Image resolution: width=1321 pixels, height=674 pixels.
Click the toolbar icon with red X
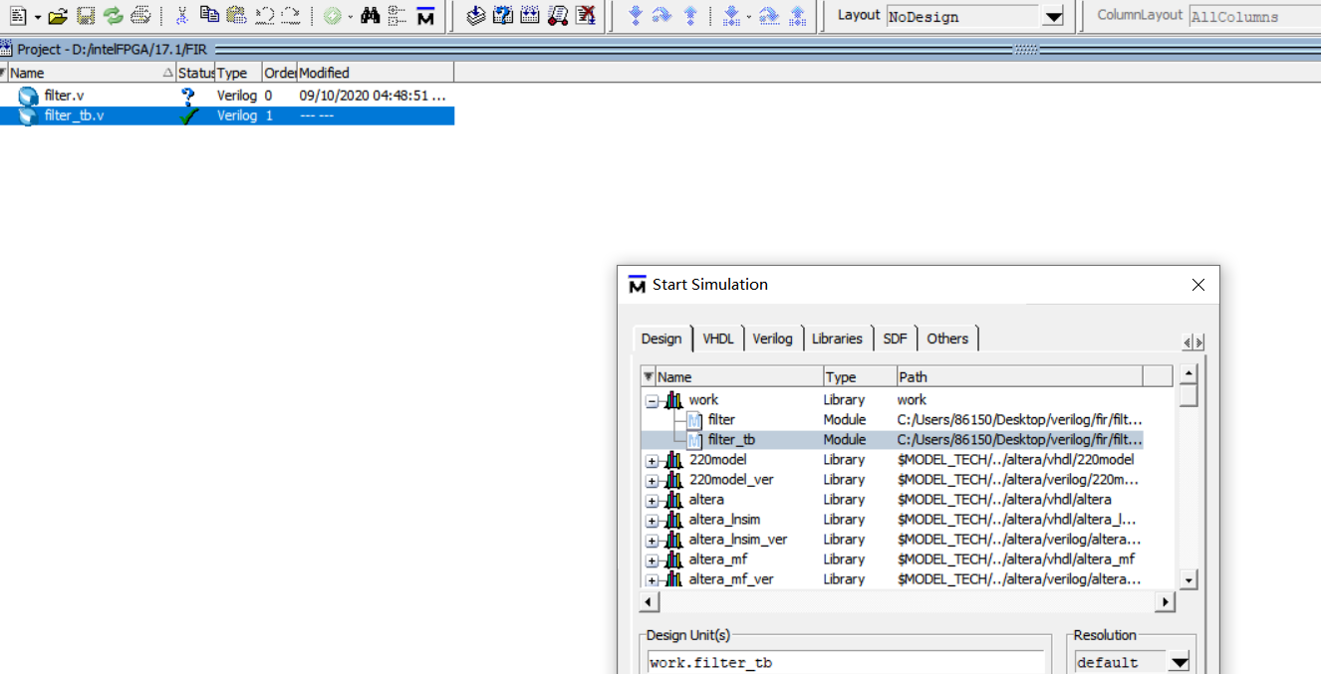[x=586, y=16]
